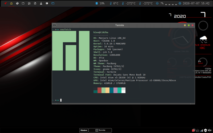This screenshot has height=133, width=213.
Task: Click the 18% battery indicator
Action: (100, 3)
